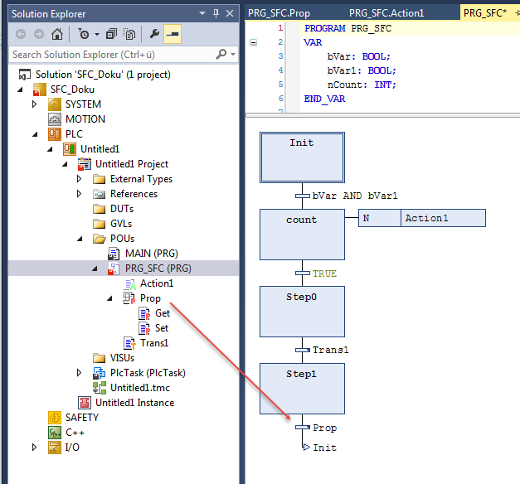Click the Show All Files icon
Viewport: 520px width, 484px height.
[130, 34]
